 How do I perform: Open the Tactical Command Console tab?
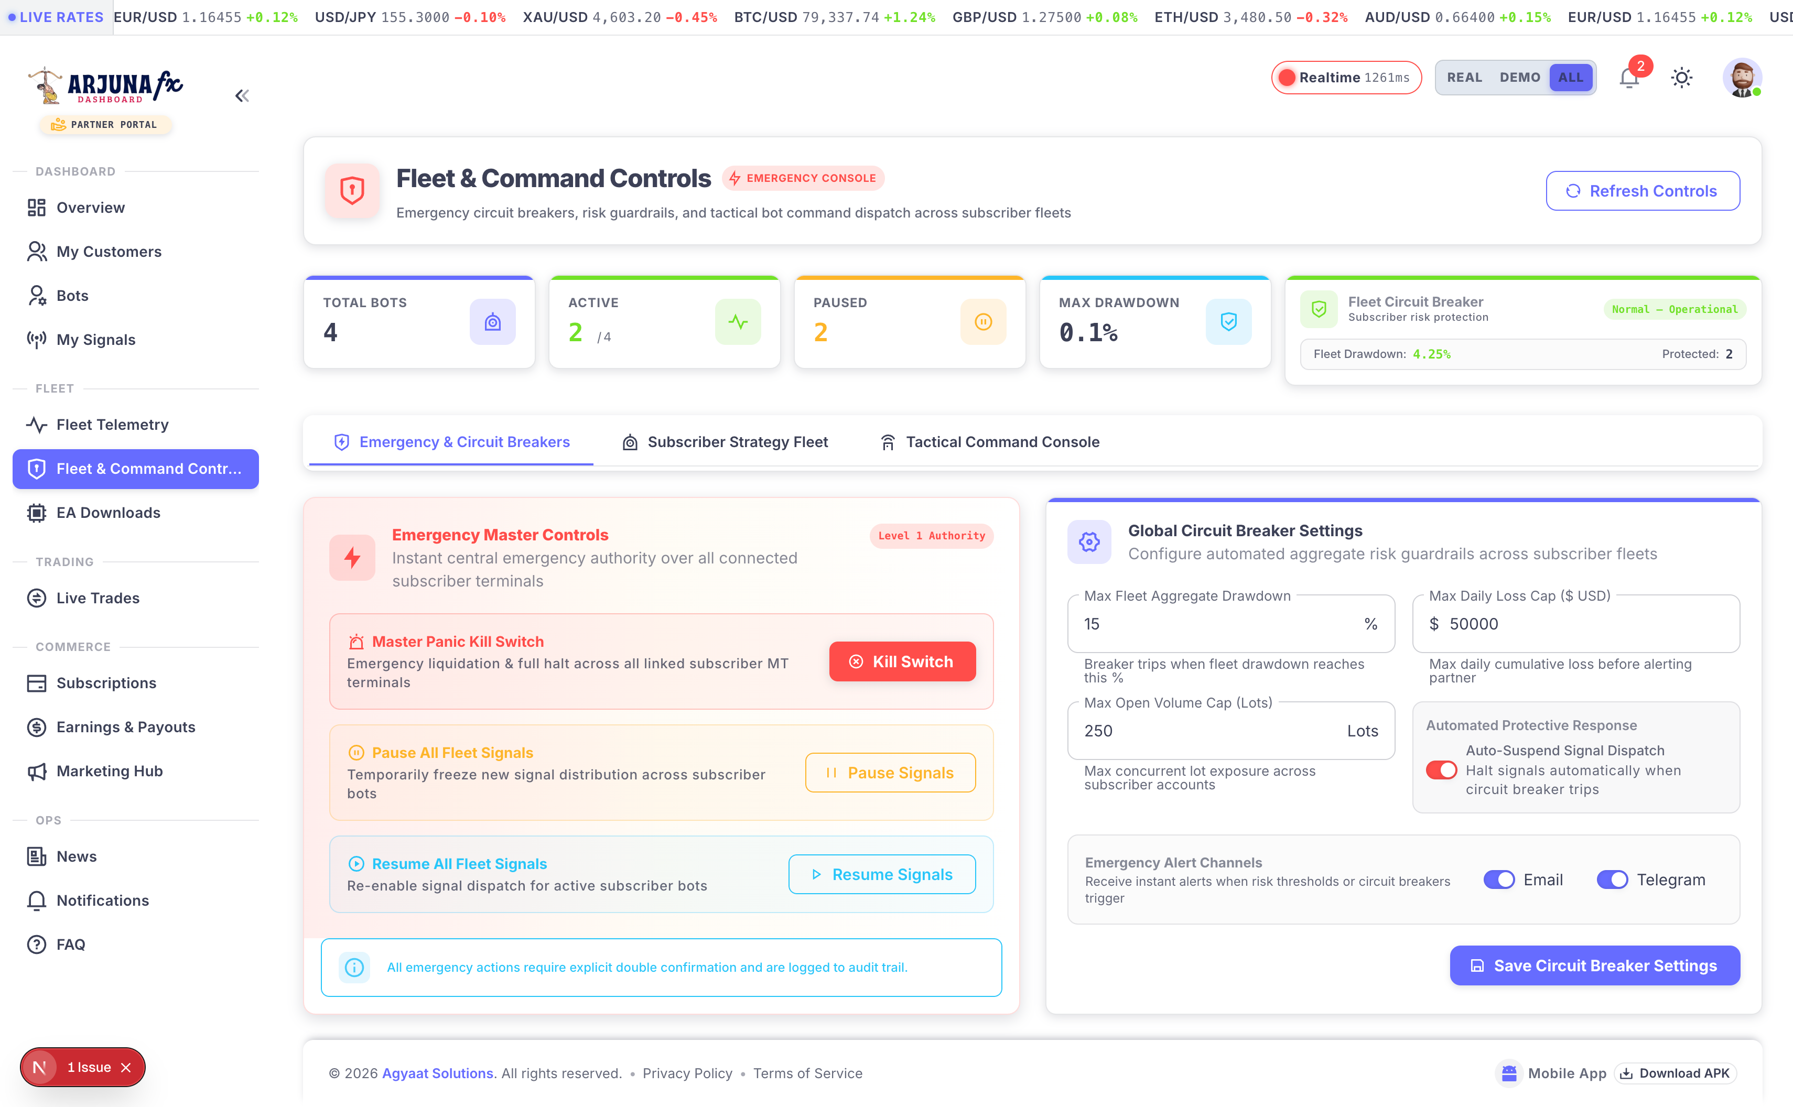pyautogui.click(x=990, y=442)
